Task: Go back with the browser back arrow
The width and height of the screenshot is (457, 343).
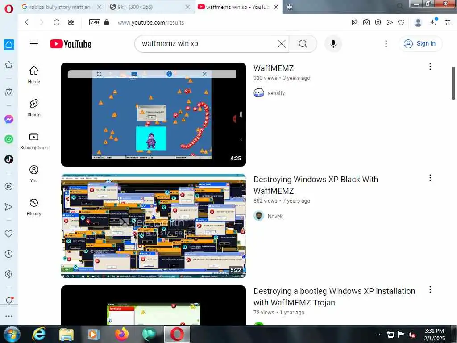Action: 27,22
